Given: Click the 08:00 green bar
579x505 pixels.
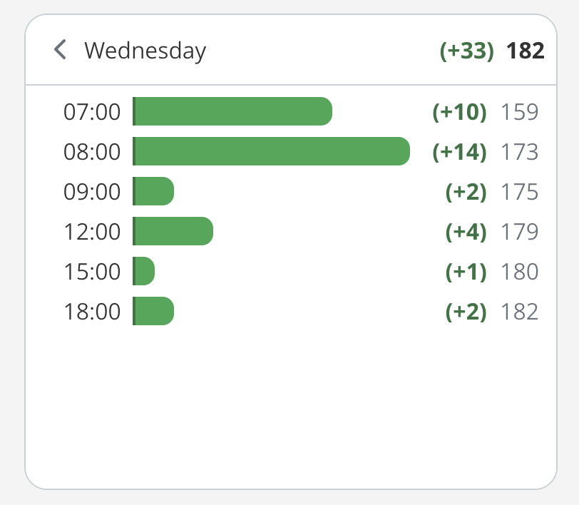Looking at the screenshot, I should click(272, 152).
